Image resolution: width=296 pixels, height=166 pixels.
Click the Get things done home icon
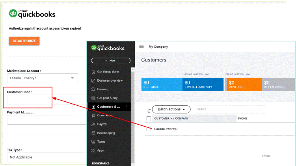(x=93, y=72)
